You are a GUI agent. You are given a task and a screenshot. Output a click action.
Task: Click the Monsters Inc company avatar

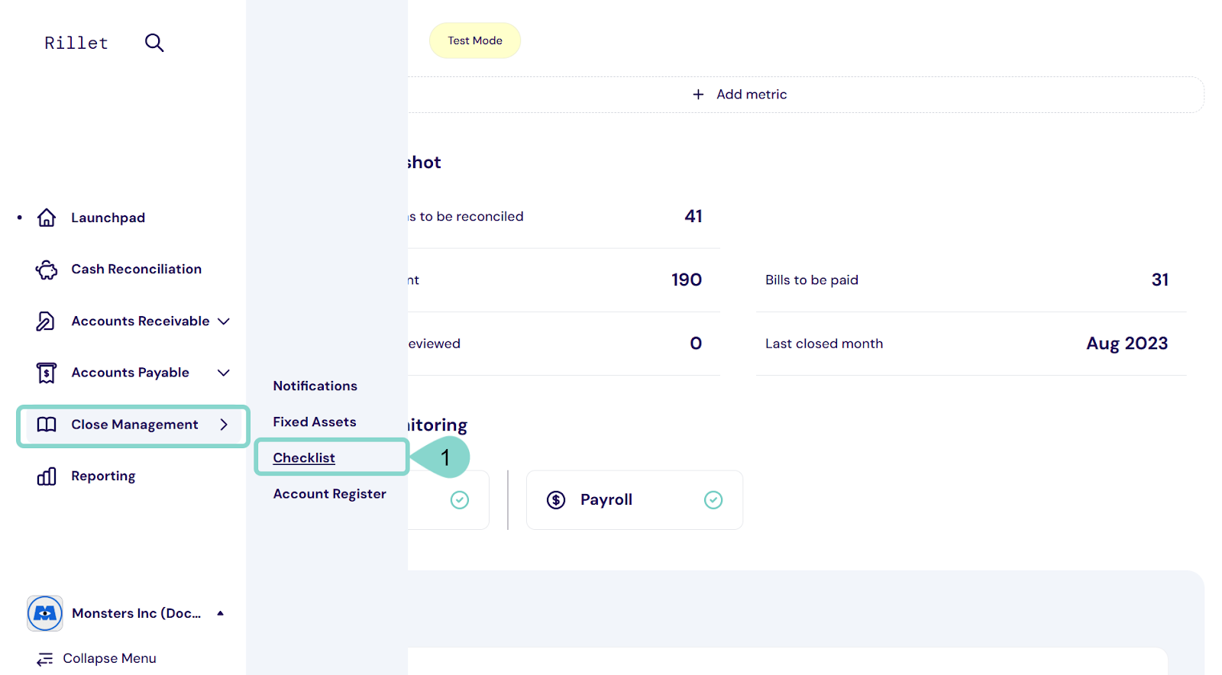click(x=45, y=613)
